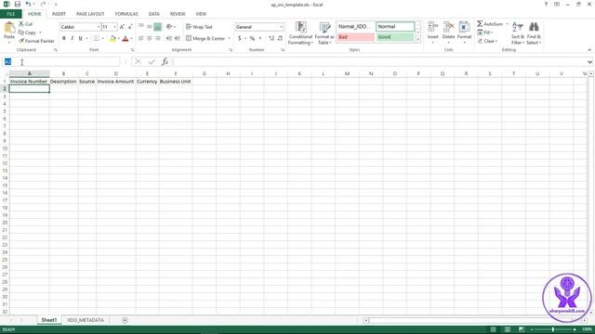Toggle Bold formatting
The height and width of the screenshot is (334, 595).
coord(64,38)
